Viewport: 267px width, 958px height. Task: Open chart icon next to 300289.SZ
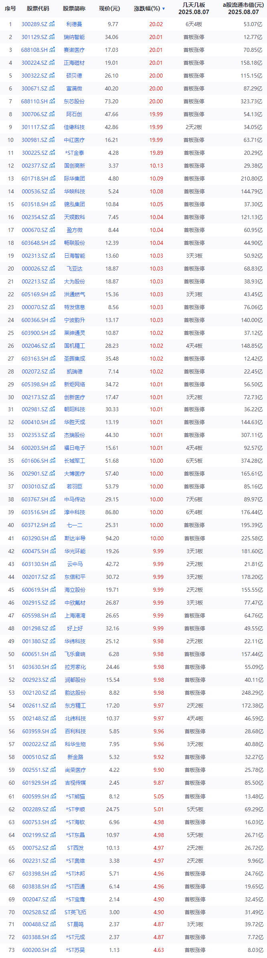(52, 24)
